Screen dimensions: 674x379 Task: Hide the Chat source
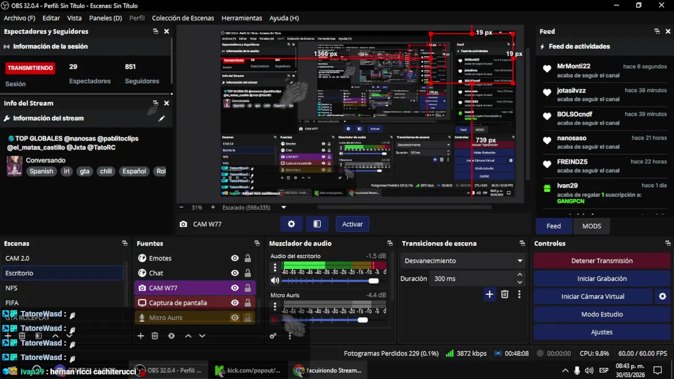235,273
